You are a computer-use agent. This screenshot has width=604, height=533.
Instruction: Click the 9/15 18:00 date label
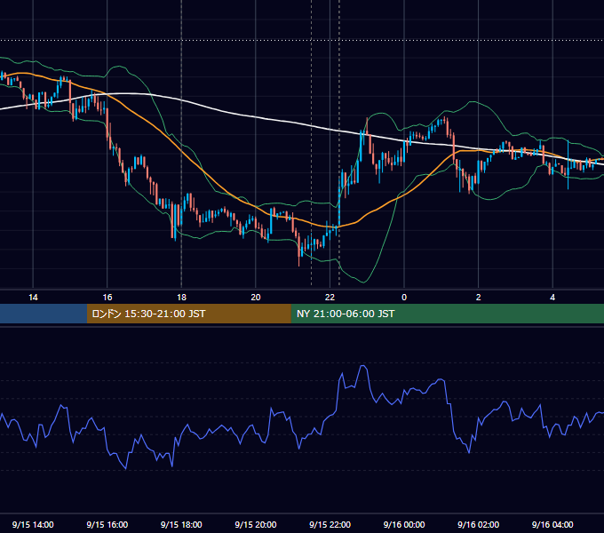(x=181, y=524)
